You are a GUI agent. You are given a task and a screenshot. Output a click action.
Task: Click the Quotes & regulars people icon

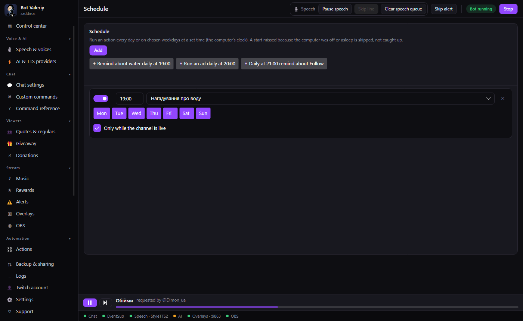click(x=10, y=132)
